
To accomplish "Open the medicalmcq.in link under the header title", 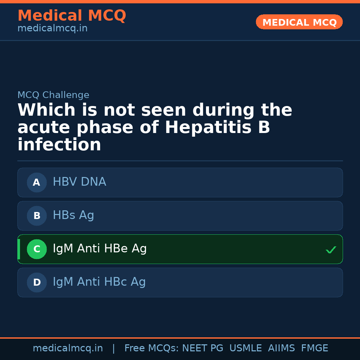I will (52, 28).
